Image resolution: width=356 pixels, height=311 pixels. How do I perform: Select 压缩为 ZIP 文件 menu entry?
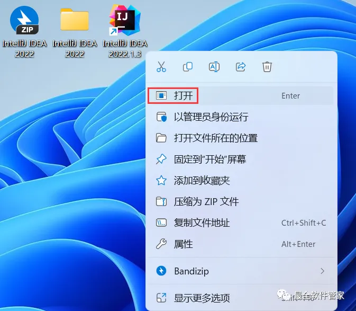click(x=241, y=202)
